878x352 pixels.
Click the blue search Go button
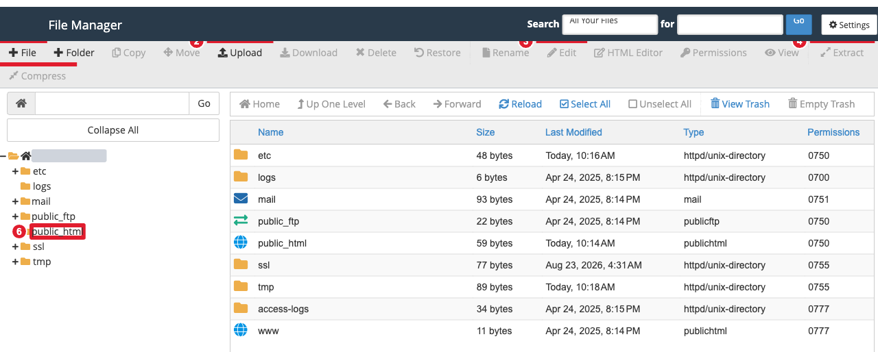click(798, 23)
